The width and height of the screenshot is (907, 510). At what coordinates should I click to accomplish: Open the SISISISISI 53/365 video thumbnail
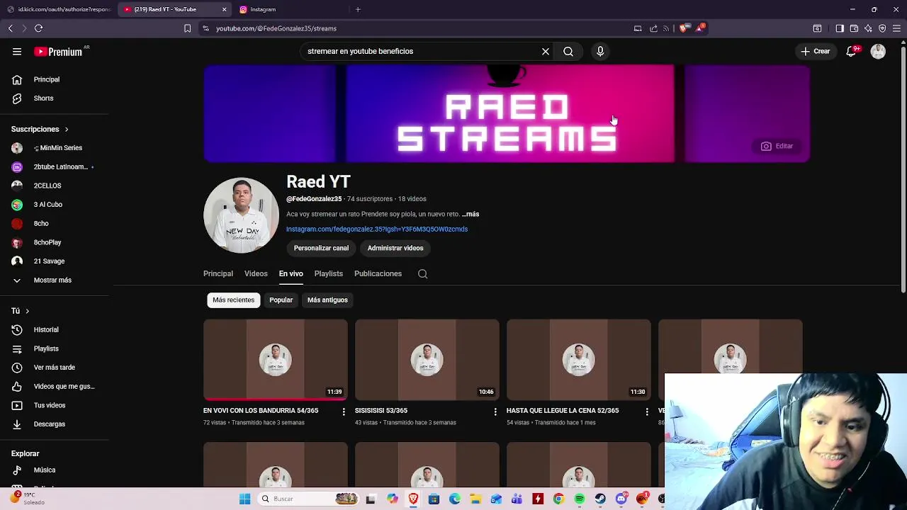[x=427, y=360]
